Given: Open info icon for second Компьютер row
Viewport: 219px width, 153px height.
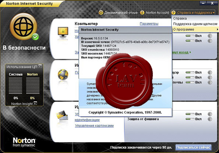Looking at the screenshot, I should point(210,41).
